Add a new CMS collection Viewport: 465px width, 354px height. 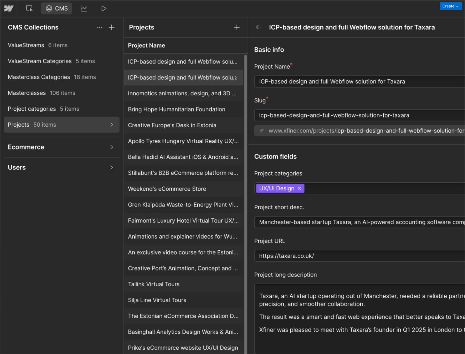[x=112, y=27]
